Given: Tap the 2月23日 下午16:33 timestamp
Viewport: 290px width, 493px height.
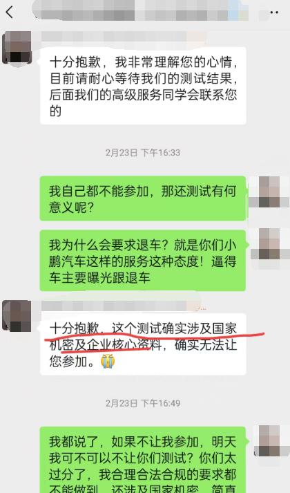Looking at the screenshot, I should (x=143, y=153).
